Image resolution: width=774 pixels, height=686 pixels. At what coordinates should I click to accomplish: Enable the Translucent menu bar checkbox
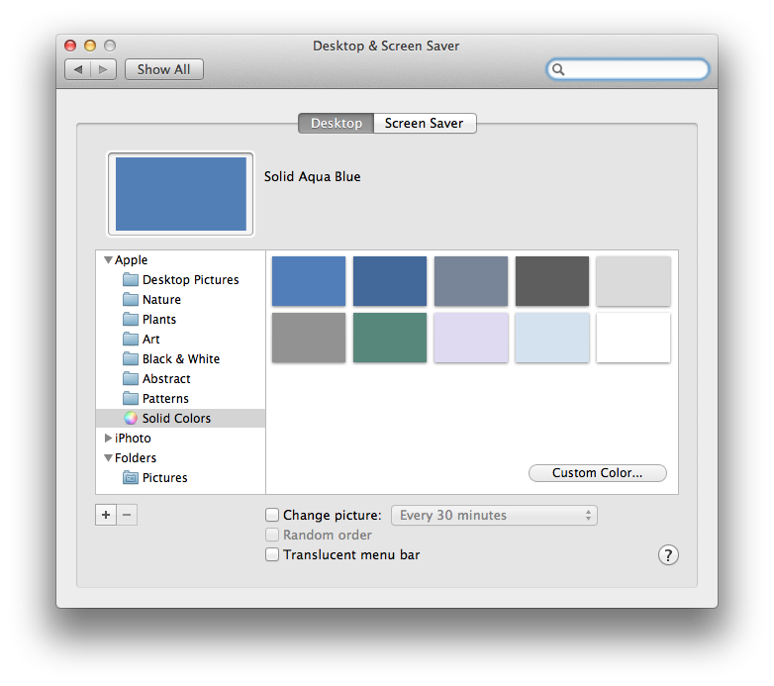click(x=272, y=554)
